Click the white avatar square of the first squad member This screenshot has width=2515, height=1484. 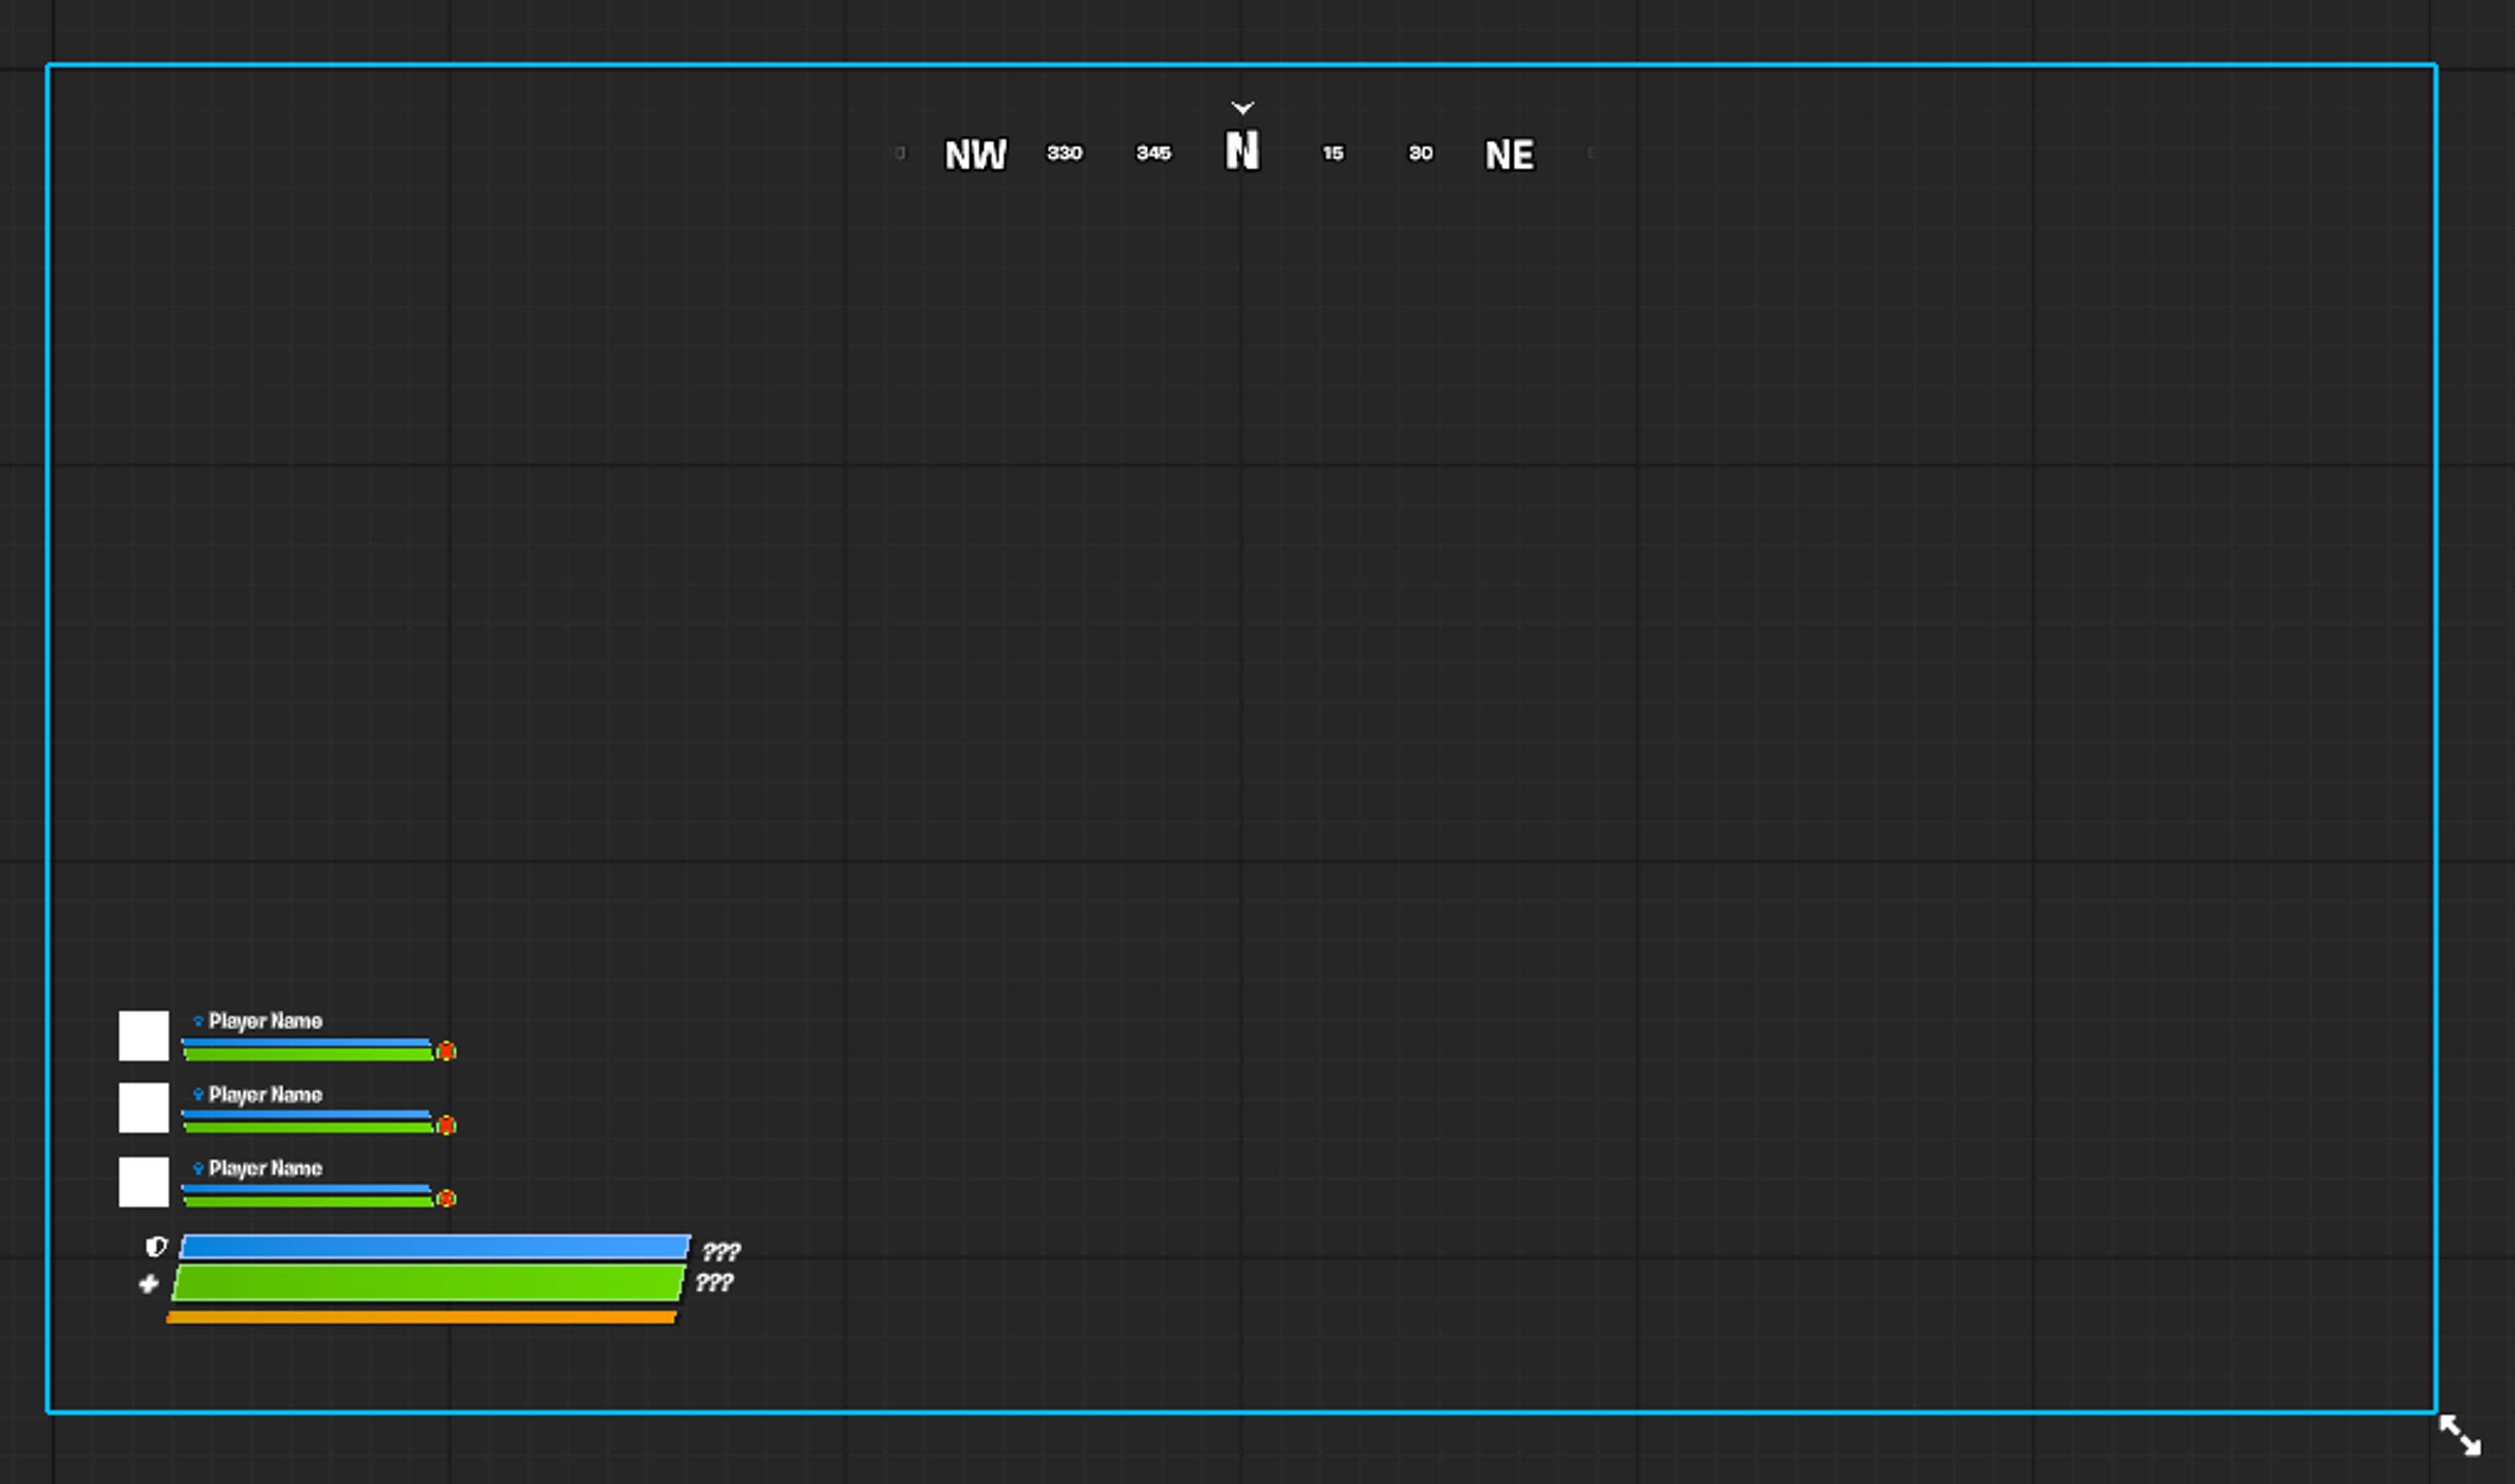143,1036
